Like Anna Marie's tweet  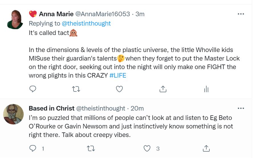tap(119, 89)
